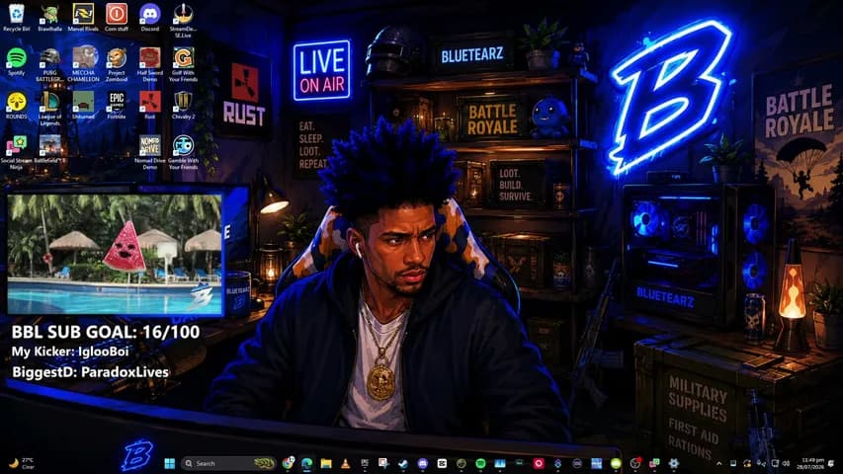This screenshot has height=474, width=843.
Task: Open the Settings gear in the taskbar
Action: click(x=673, y=463)
